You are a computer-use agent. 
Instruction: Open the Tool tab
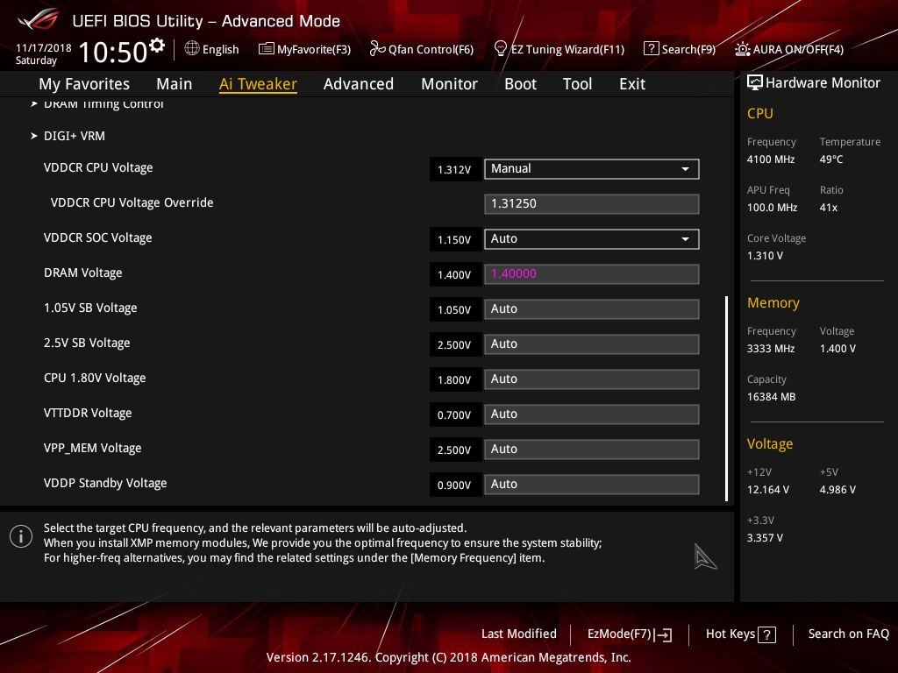pyautogui.click(x=577, y=84)
